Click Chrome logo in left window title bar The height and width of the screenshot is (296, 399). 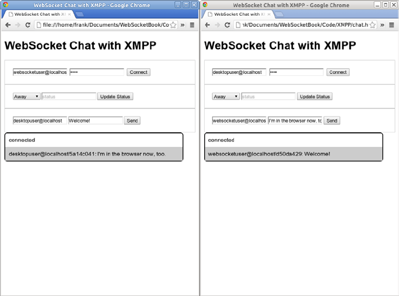5,5
